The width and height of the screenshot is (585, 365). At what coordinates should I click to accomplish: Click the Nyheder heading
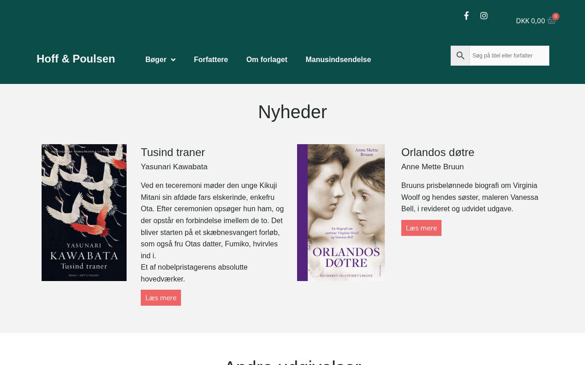pyautogui.click(x=292, y=112)
